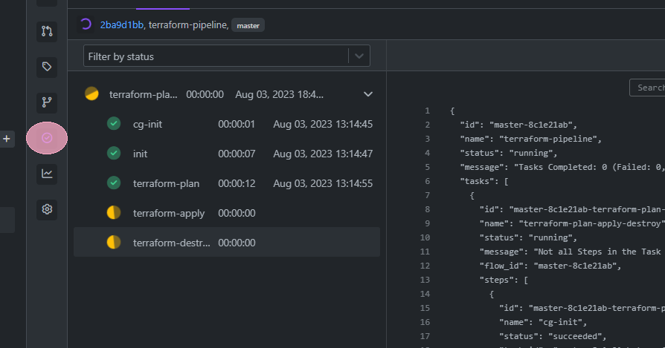Click the Aug 03, 2023 13:14:55 timestamp
This screenshot has height=348, width=665.
click(x=323, y=183)
